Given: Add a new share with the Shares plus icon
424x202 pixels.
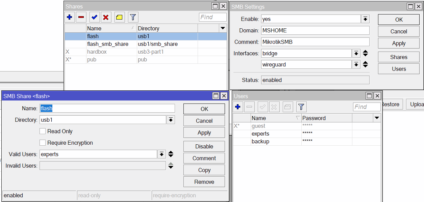Looking at the screenshot, I should 70,17.
